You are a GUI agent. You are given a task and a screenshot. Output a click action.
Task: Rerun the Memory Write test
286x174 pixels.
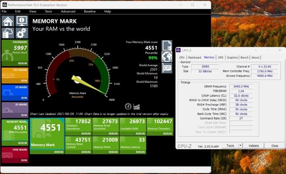(113, 152)
